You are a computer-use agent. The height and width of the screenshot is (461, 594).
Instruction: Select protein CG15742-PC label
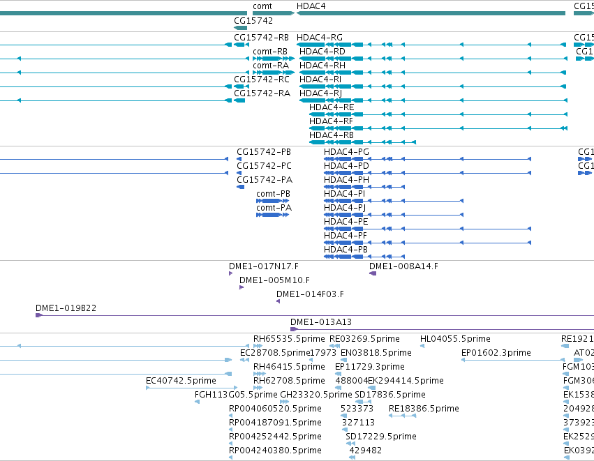tap(264, 166)
